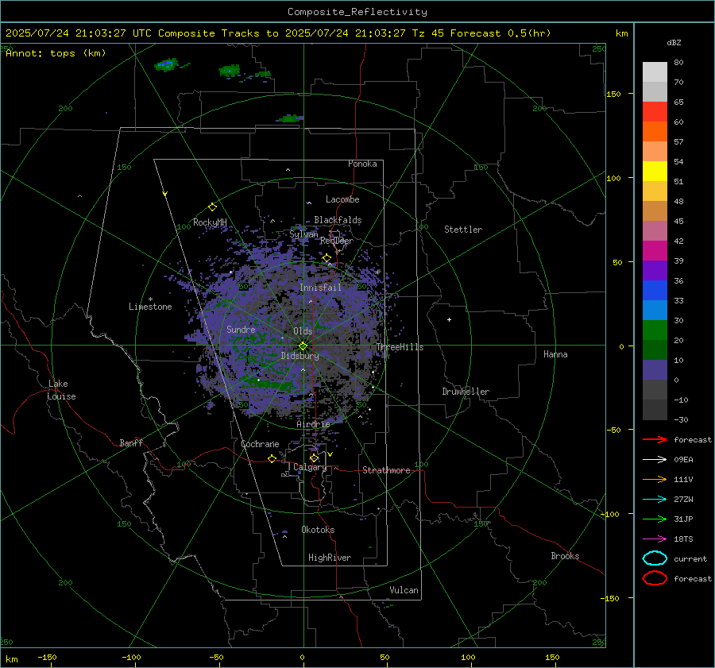Click white plus marker east of ThreeHills
The image size is (715, 668).
[x=449, y=319]
